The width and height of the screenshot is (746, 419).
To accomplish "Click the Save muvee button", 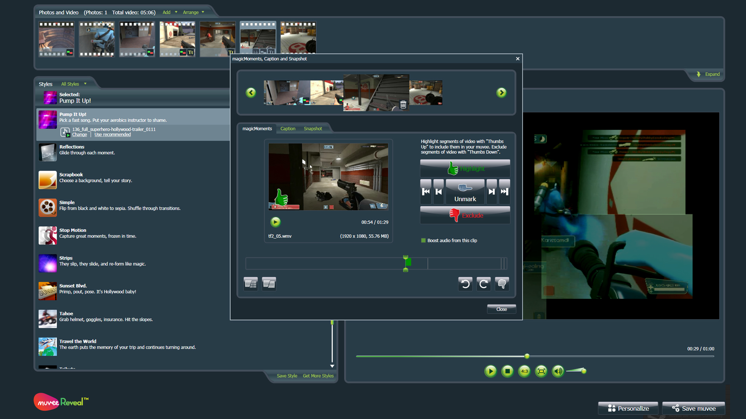I will click(x=693, y=408).
